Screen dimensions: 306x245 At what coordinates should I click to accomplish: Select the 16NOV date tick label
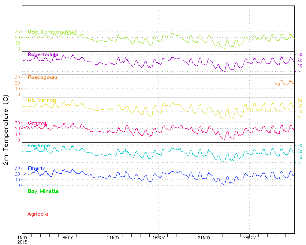click(159, 237)
